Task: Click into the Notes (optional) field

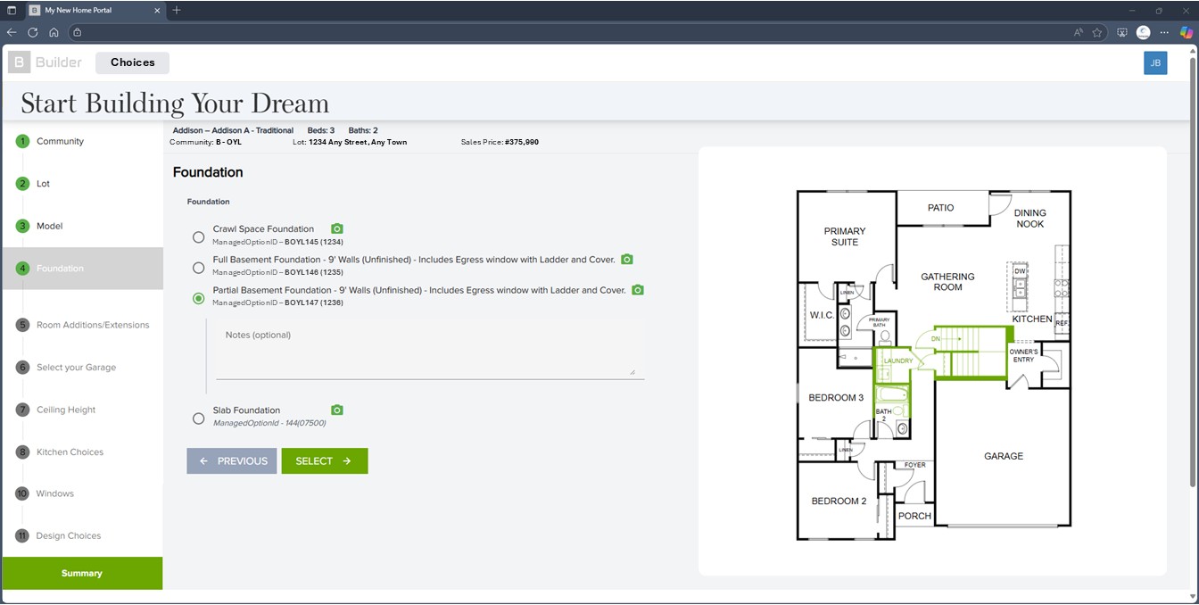Action: [426, 348]
